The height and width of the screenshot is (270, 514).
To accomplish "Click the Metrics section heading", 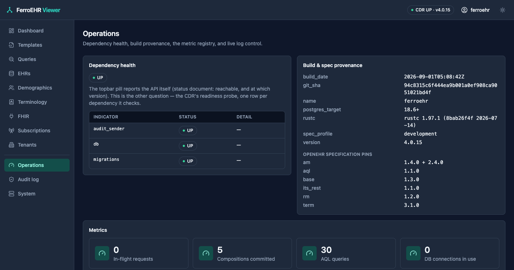I will pos(98,230).
